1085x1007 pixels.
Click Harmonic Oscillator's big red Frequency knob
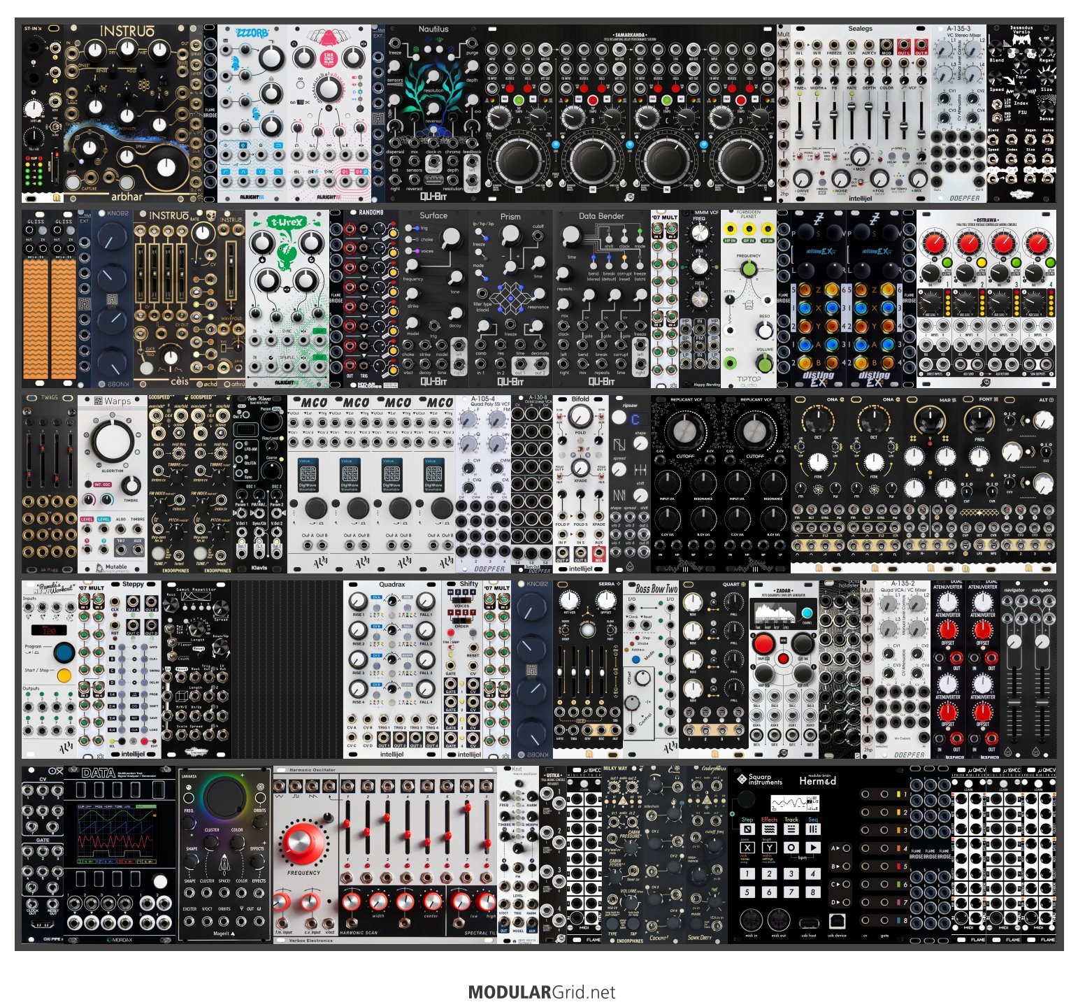tap(303, 843)
